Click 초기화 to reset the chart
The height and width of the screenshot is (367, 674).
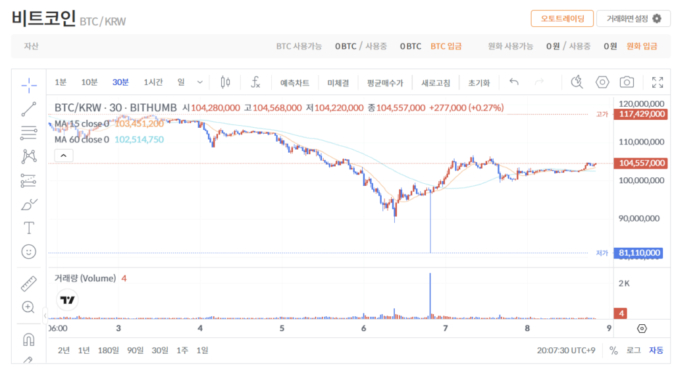coord(479,83)
